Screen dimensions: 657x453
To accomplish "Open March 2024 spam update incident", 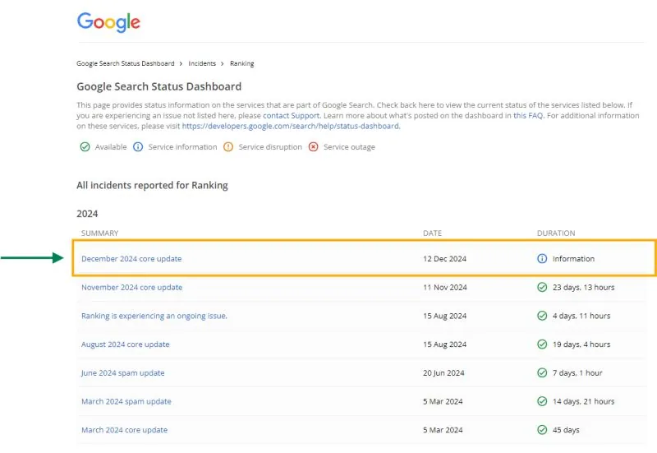I will (126, 401).
